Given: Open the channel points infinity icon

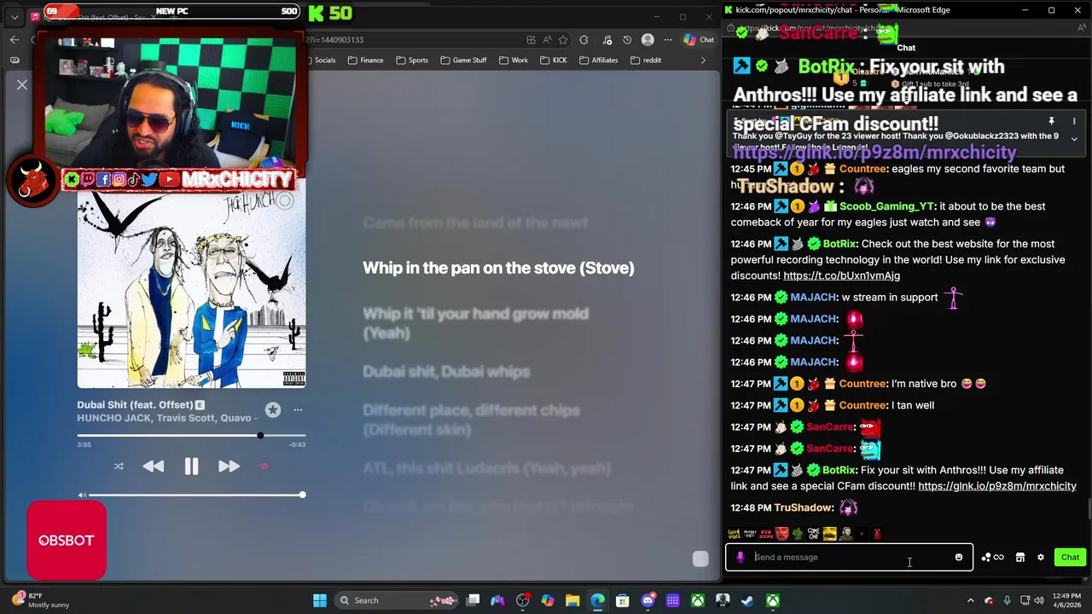Looking at the screenshot, I should 992,557.
